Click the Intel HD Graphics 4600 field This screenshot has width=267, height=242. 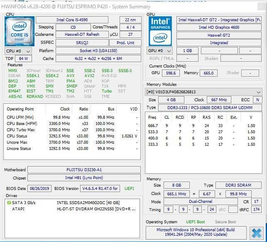point(219,27)
